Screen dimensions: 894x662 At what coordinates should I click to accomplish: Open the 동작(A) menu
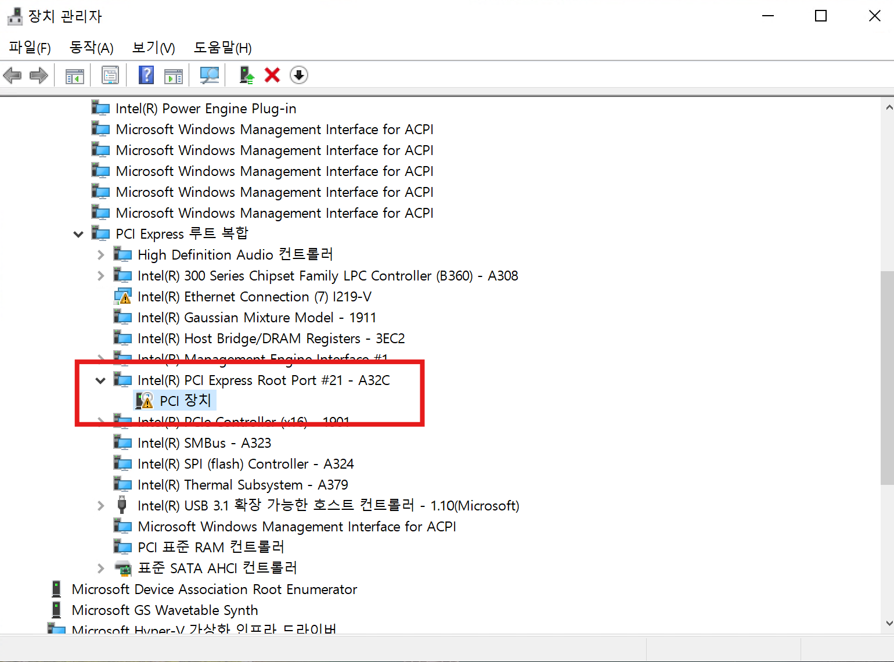point(92,48)
